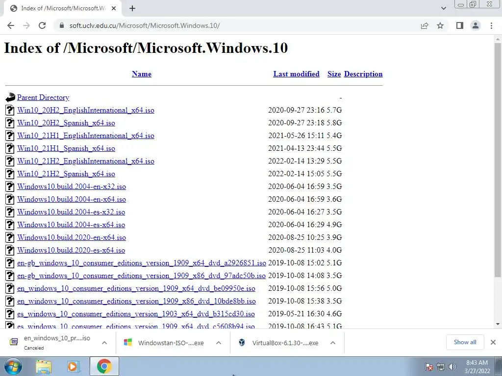Click the scrollbar down arrow
Viewport: 502px width, 376px height.
(498, 324)
